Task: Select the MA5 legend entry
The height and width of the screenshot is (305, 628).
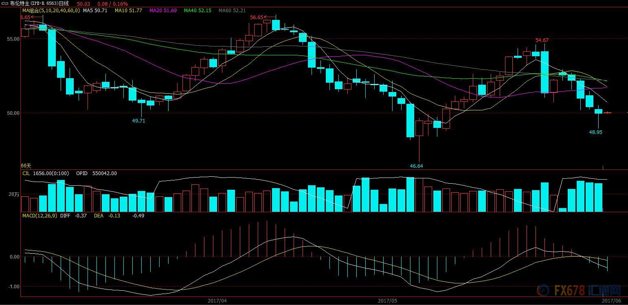Action: coord(95,11)
